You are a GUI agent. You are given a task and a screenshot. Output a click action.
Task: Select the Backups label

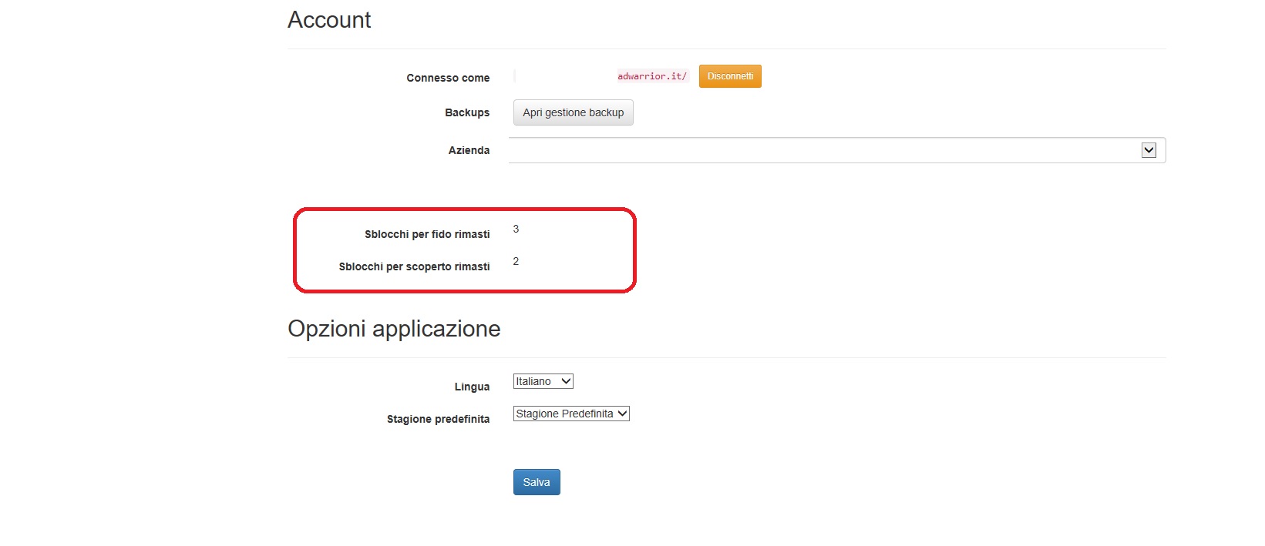(466, 112)
